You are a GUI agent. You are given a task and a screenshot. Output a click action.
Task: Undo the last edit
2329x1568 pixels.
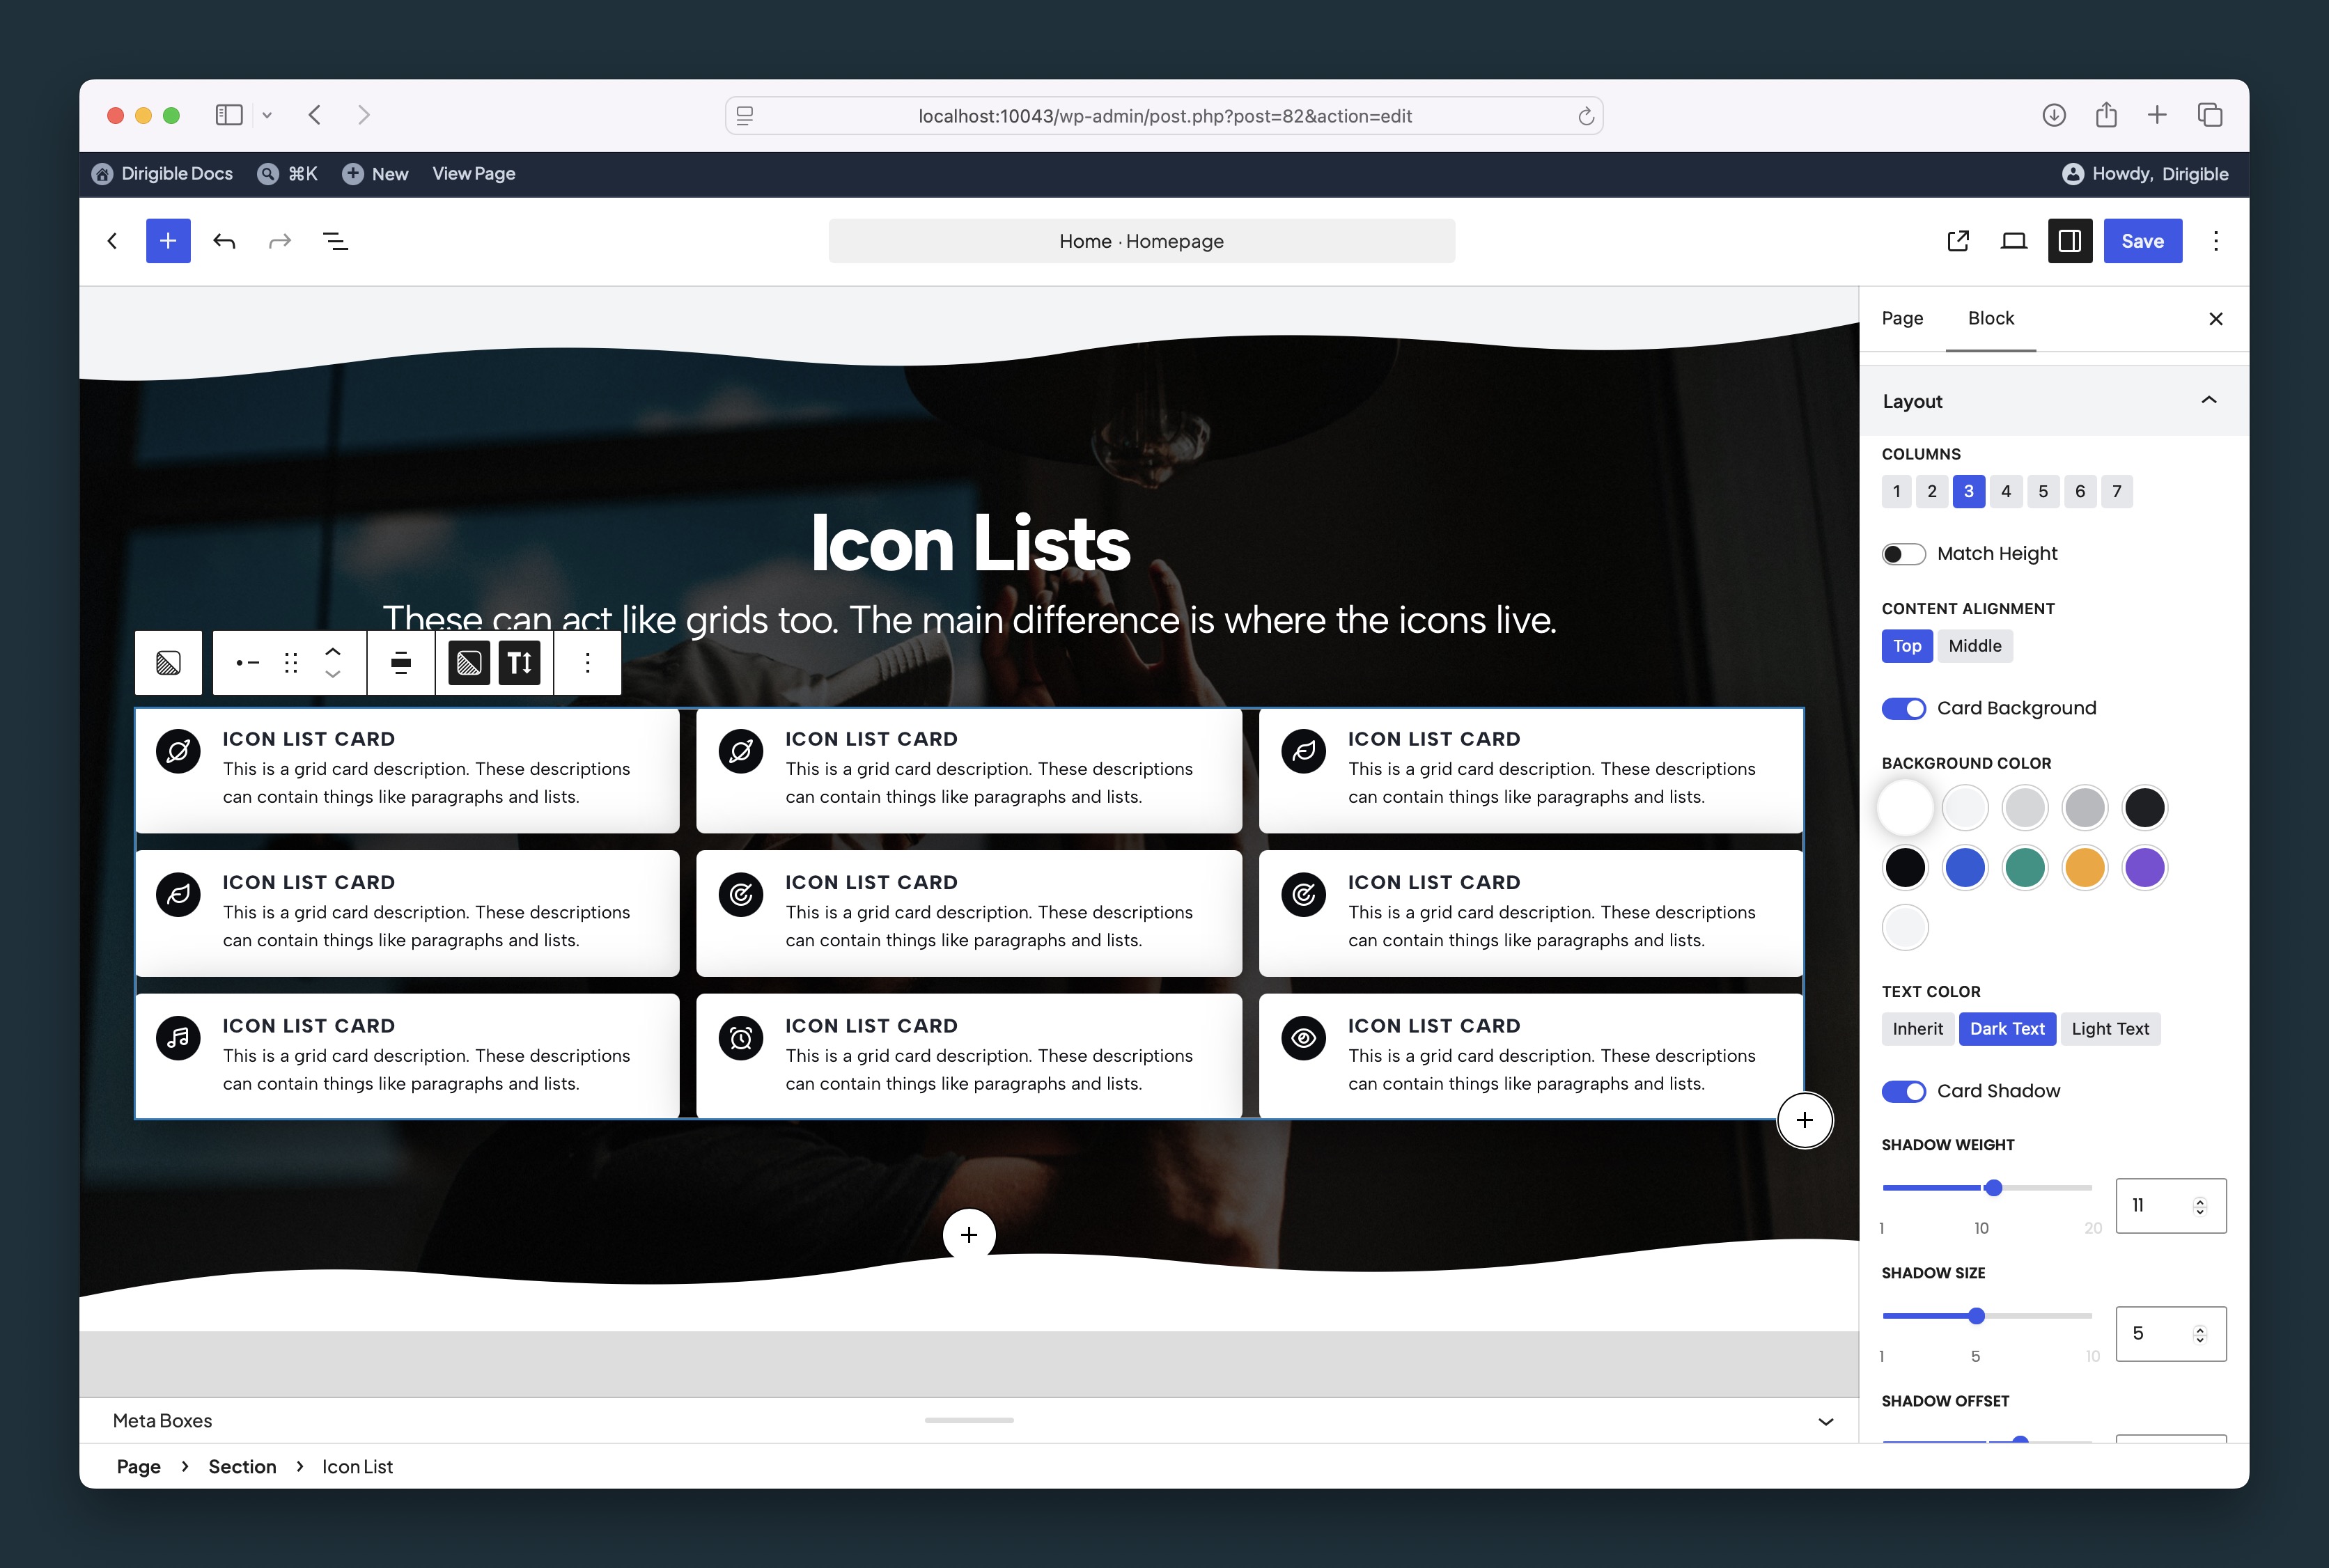click(x=224, y=241)
